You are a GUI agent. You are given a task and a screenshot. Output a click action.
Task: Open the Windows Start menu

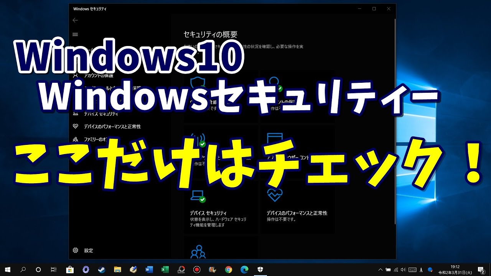[8, 269]
